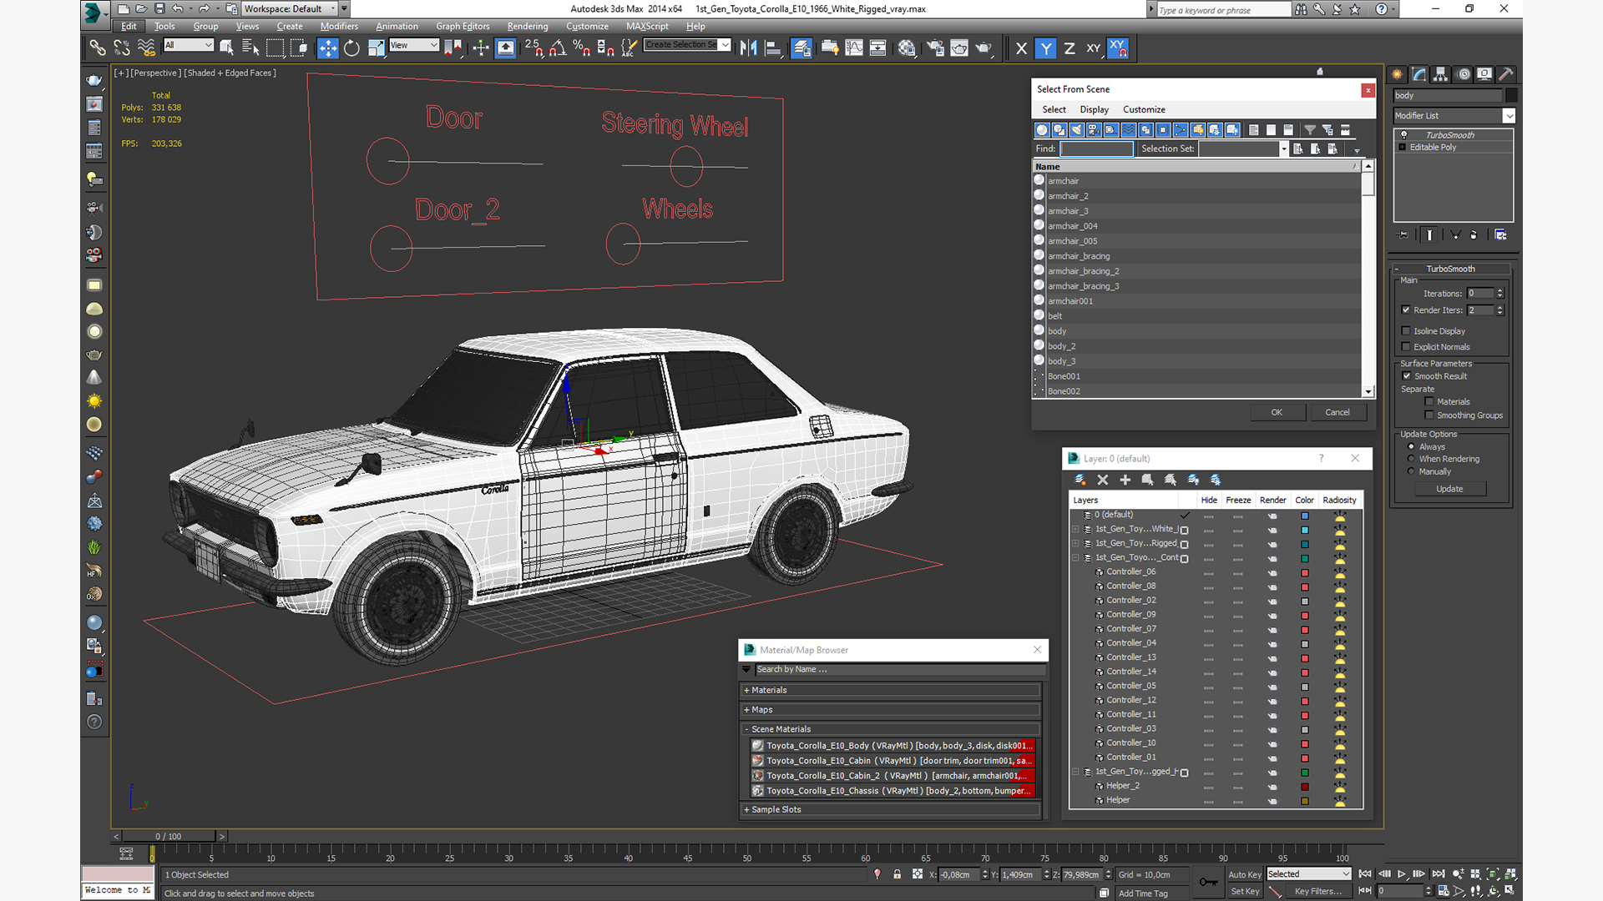
Task: Collapse the Scene Materials group
Action: coord(890,729)
